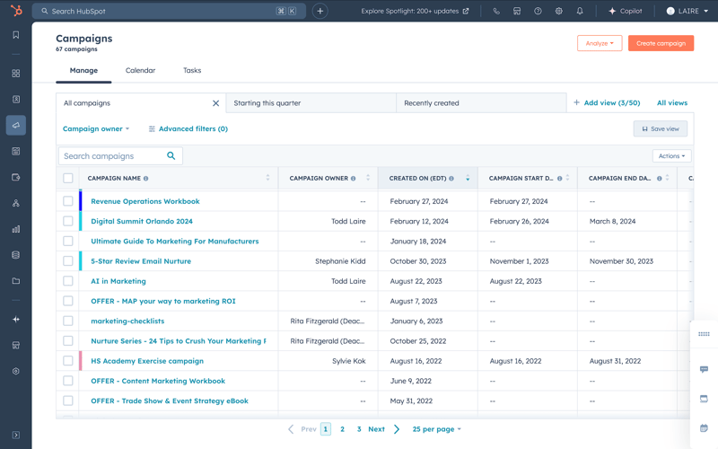Open Library folder icon in sidebar
Screen dimensions: 718x449
(x=16, y=281)
